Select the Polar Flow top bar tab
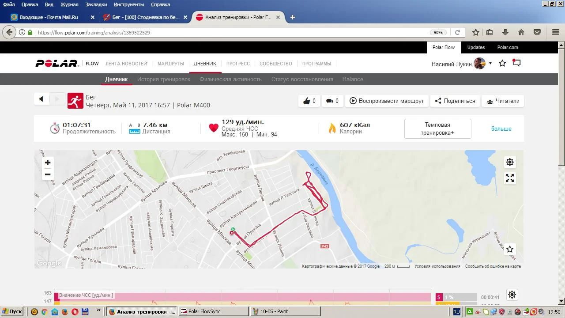This screenshot has height=318, width=565. tap(444, 47)
